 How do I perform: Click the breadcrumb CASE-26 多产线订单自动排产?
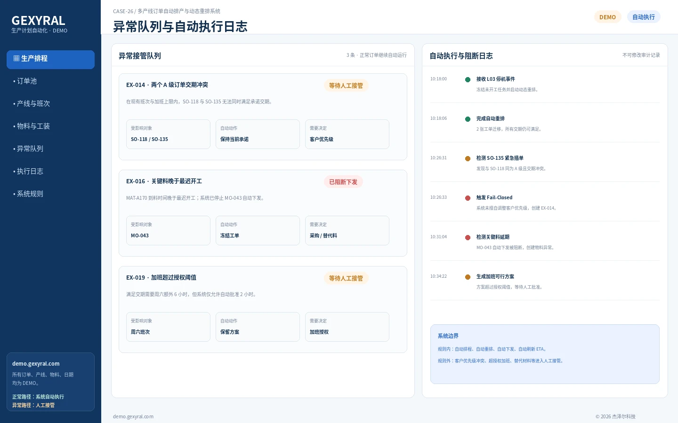(x=167, y=11)
